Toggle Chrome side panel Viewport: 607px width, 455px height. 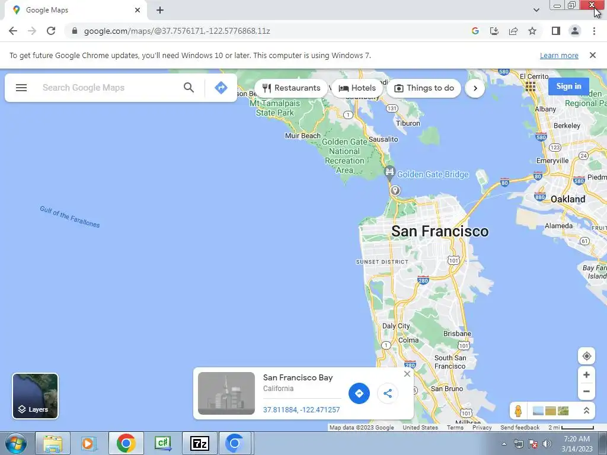click(556, 31)
